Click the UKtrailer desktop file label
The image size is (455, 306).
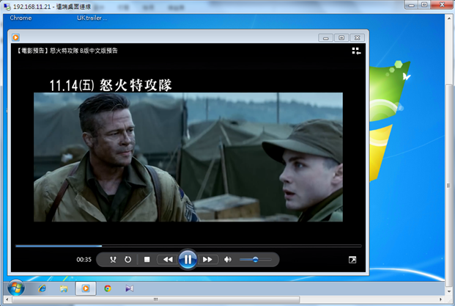[x=92, y=18]
